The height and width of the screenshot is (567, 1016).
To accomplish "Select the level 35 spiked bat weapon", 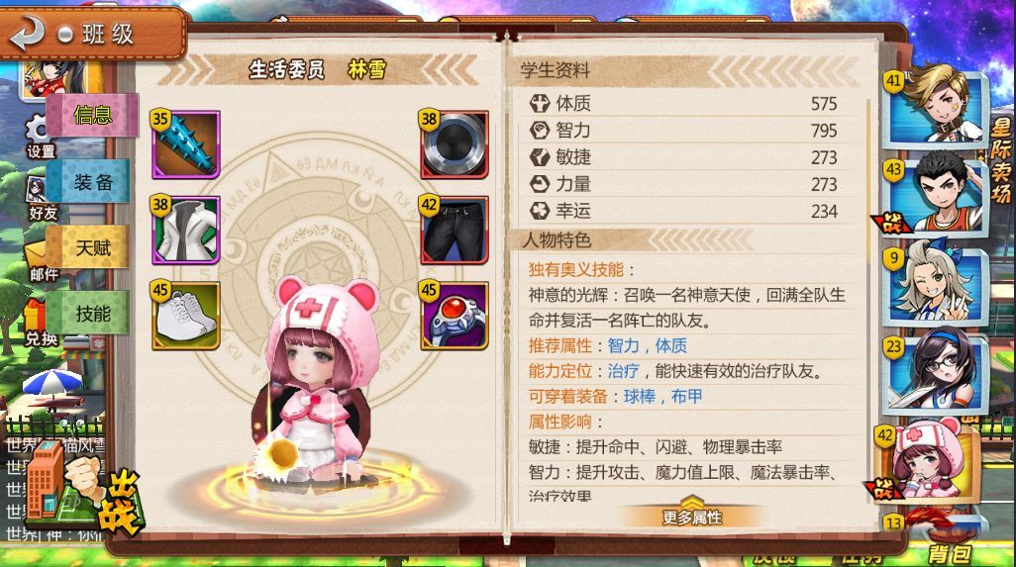I will 186,144.
